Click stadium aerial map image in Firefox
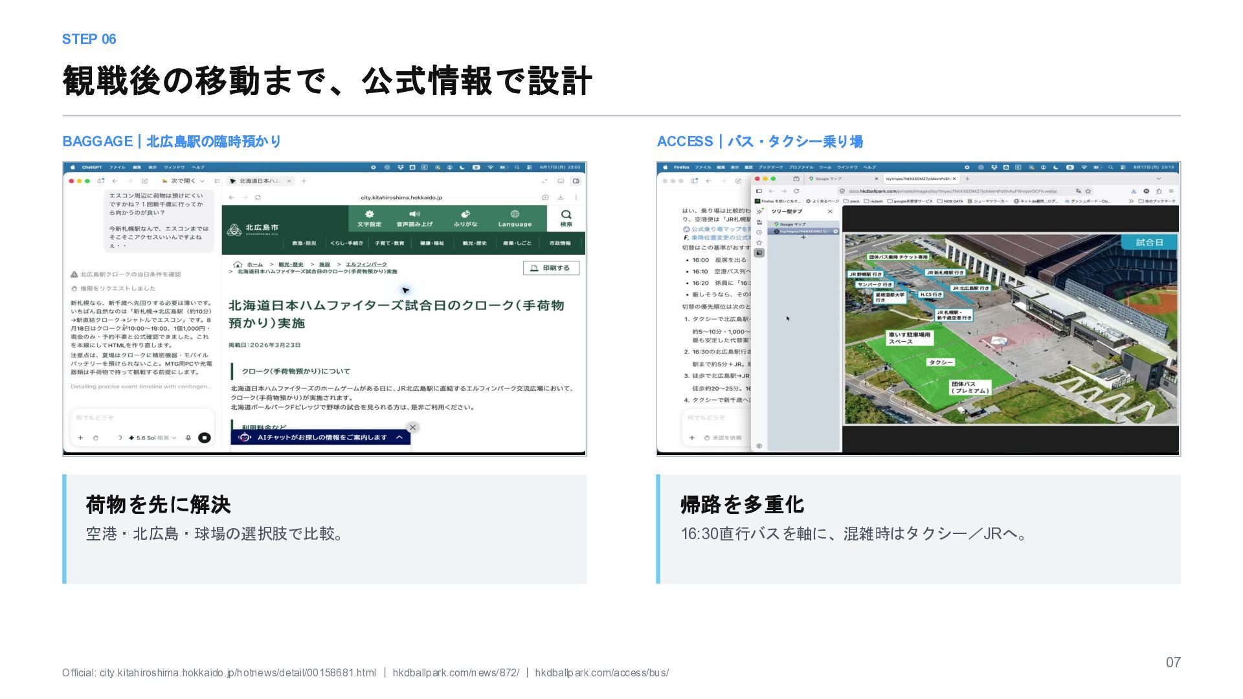Screen dimensions: 1243x699 point(1011,329)
